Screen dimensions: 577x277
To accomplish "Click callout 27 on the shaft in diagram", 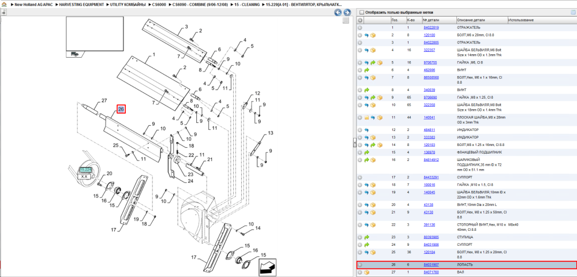I will 104,100.
